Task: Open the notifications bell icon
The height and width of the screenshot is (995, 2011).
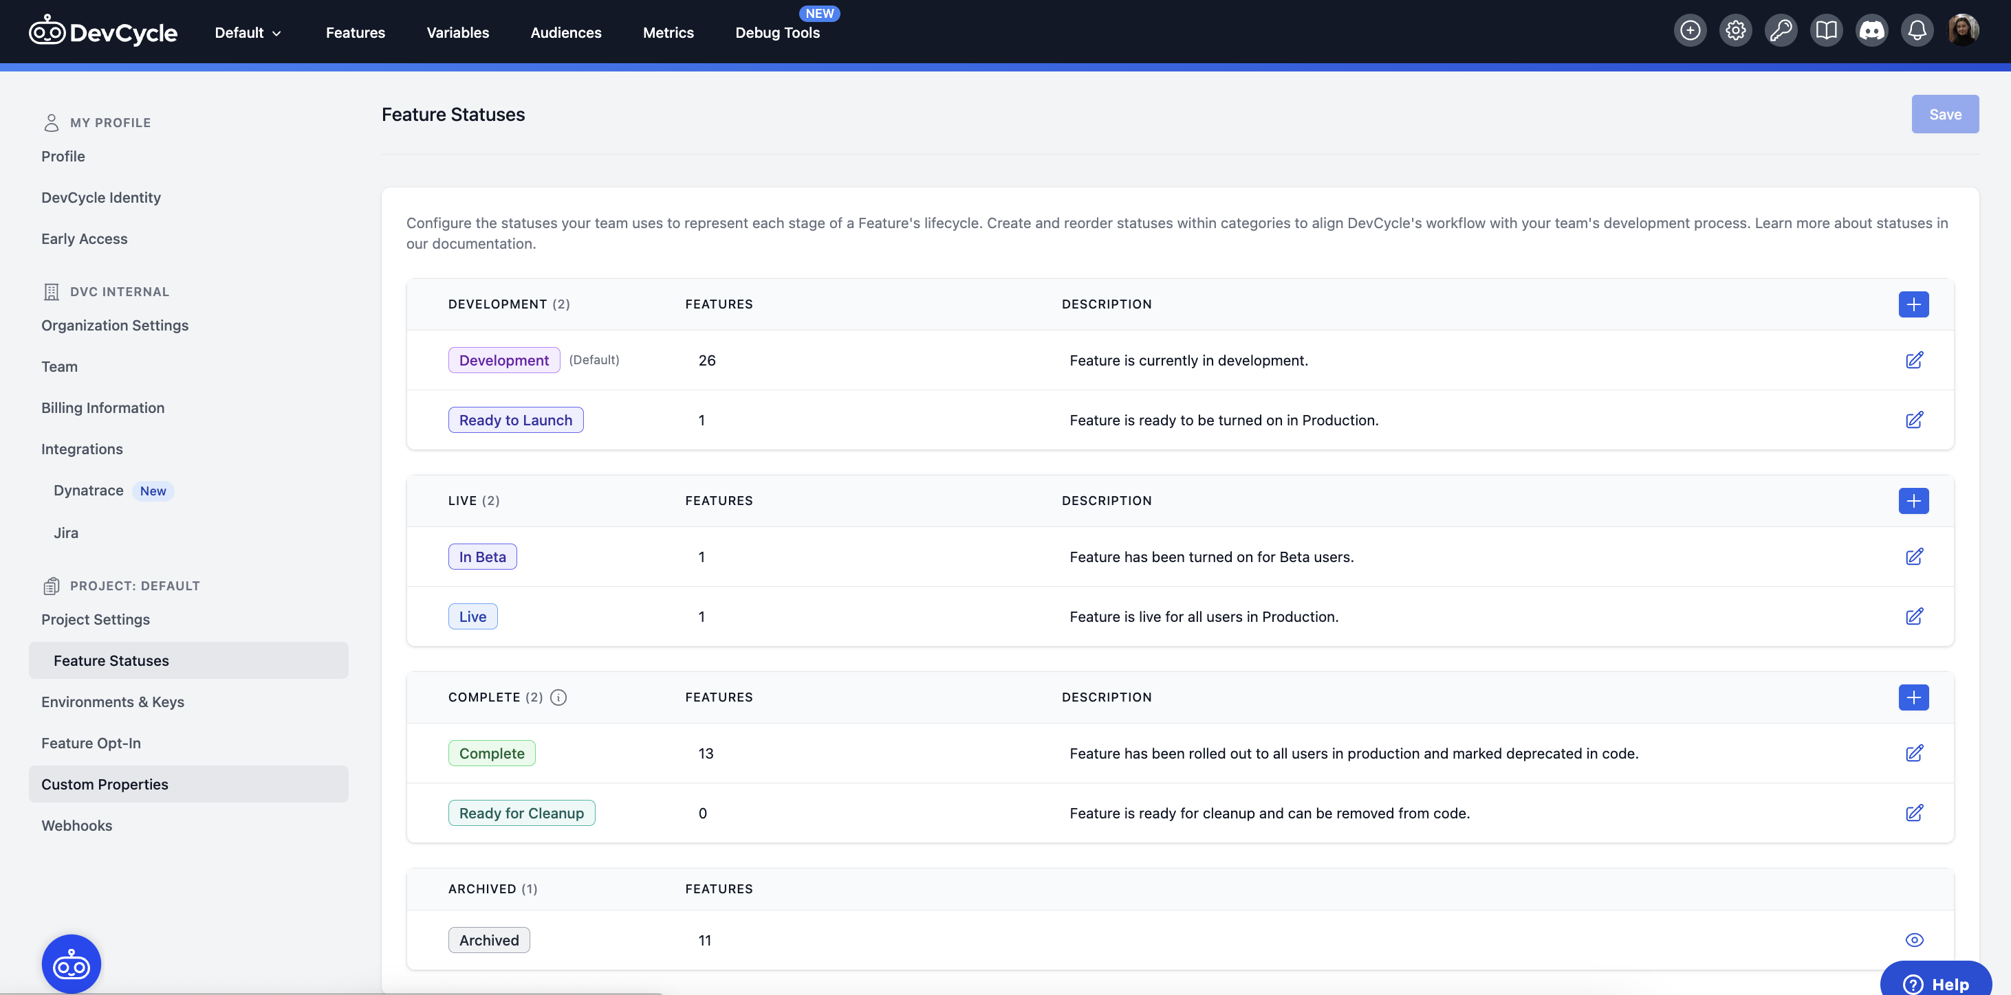Action: (1917, 30)
